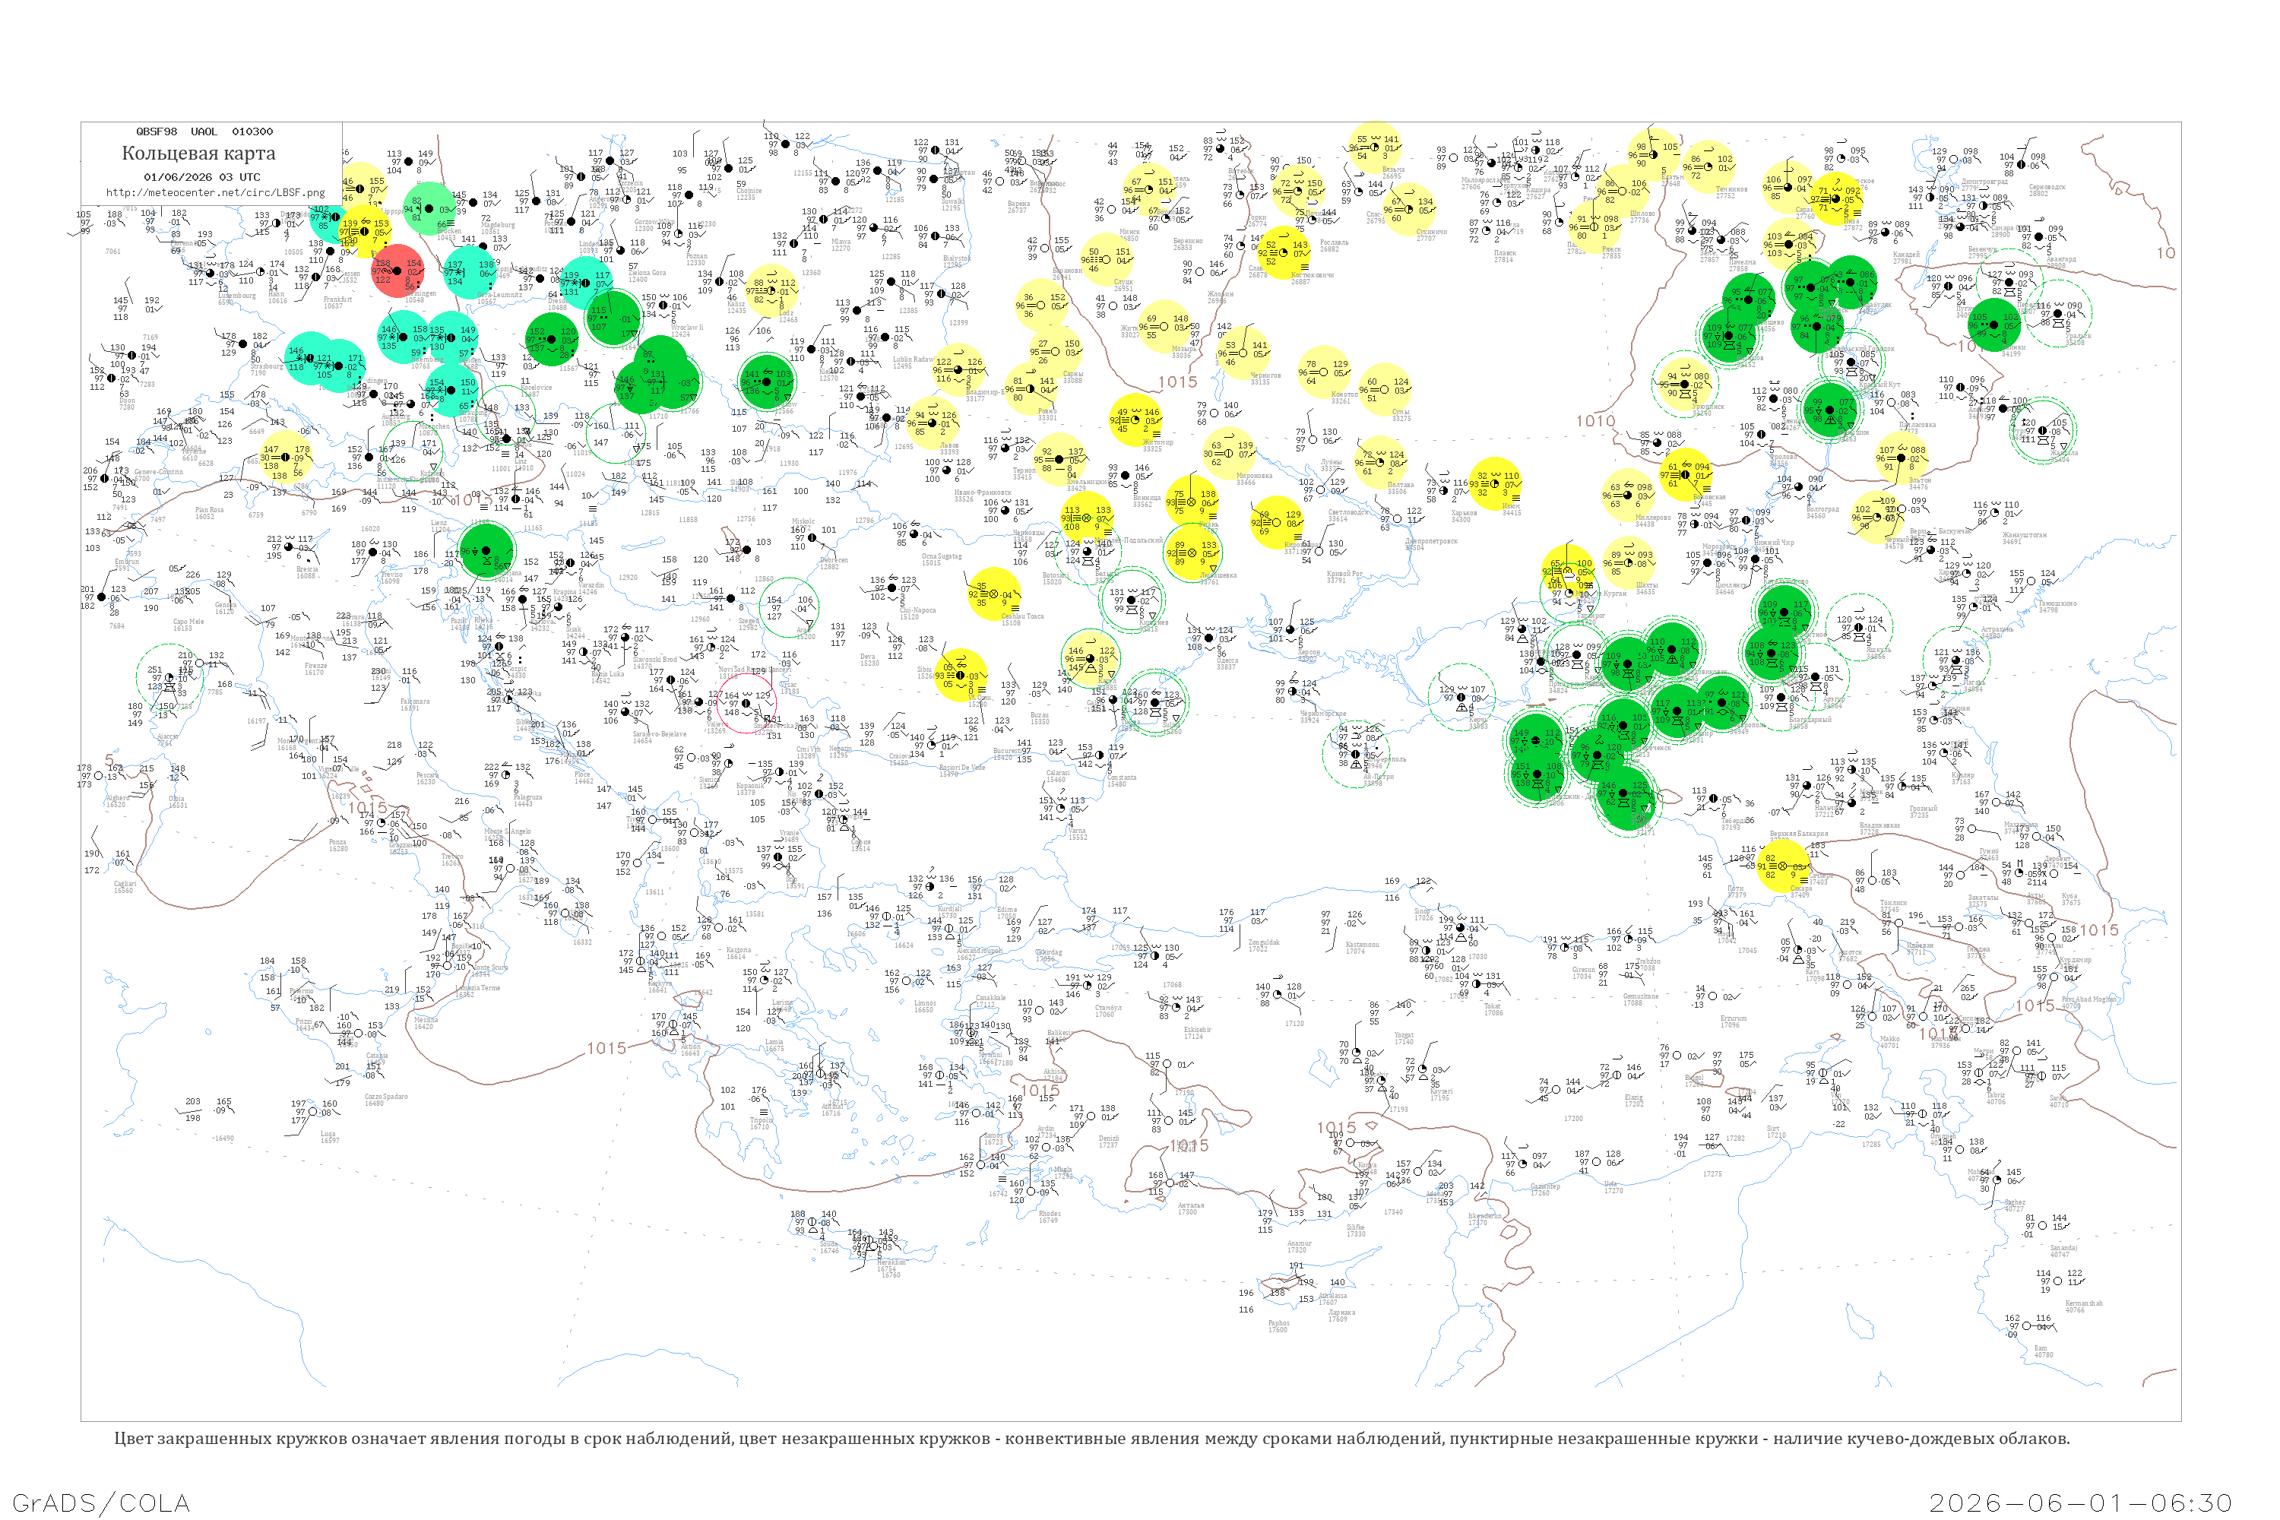The width and height of the screenshot is (2280, 1520).
Task: Select the 'Poznan 12330' station label
Action: (696, 260)
